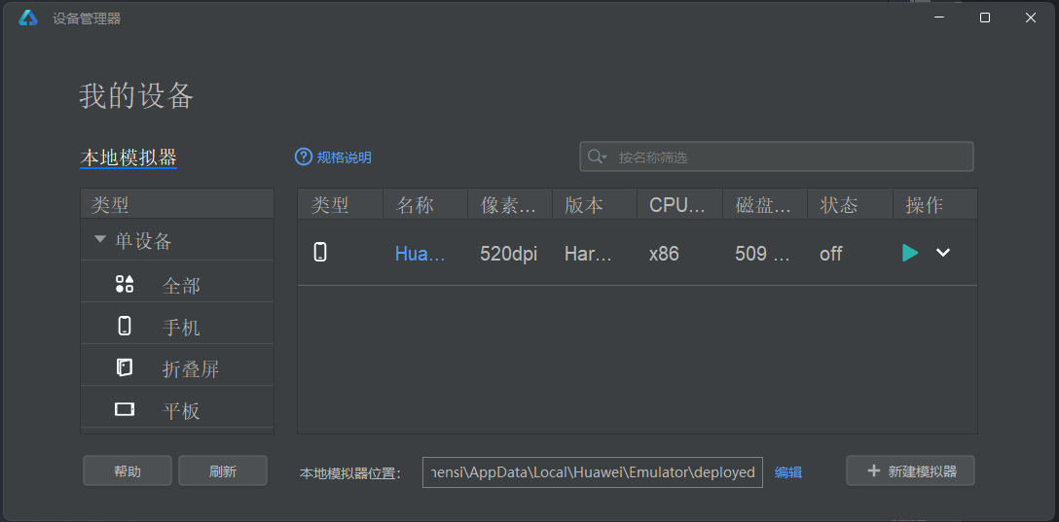Image resolution: width=1059 pixels, height=522 pixels.
Task: Sort by the 名称 column header
Action: click(424, 204)
